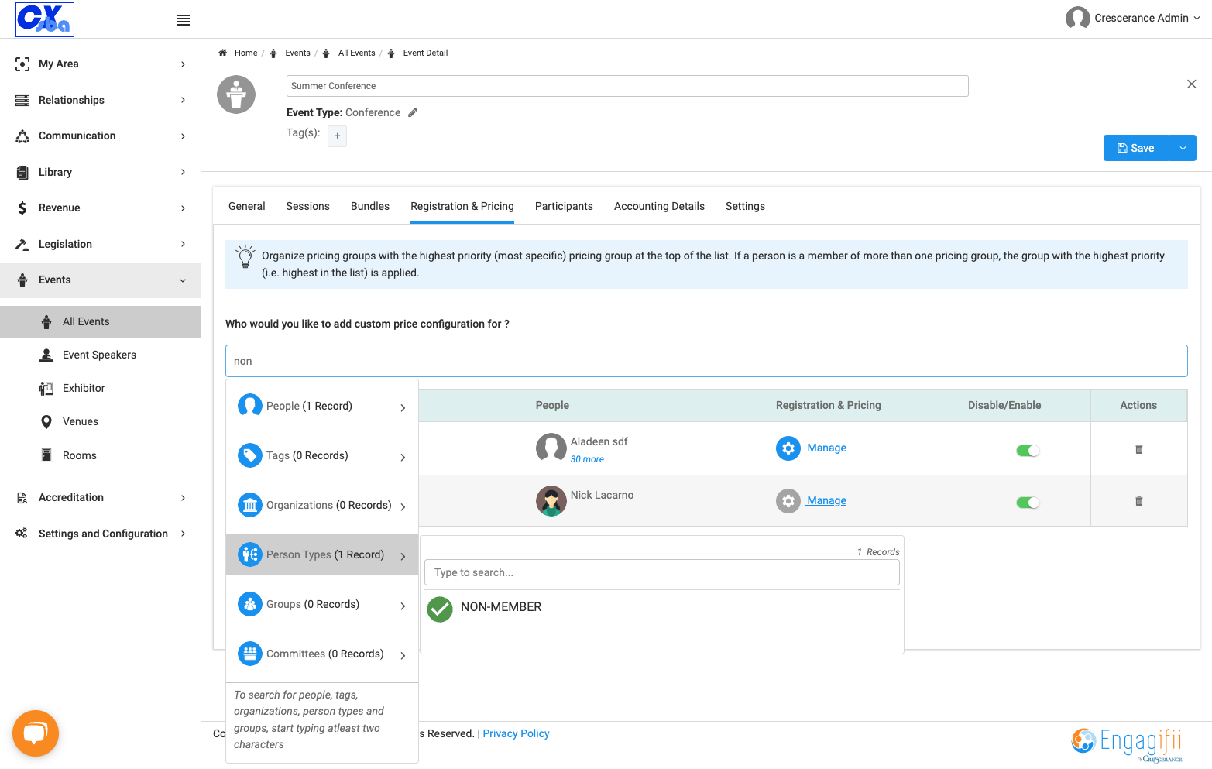The width and height of the screenshot is (1212, 769).
Task: Click the Summer Conference name field
Action: tap(627, 86)
